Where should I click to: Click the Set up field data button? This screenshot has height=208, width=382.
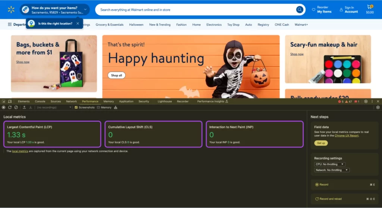pyautogui.click(x=320, y=143)
